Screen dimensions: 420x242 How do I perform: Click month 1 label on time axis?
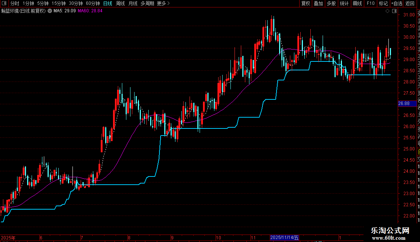click(x=340, y=238)
